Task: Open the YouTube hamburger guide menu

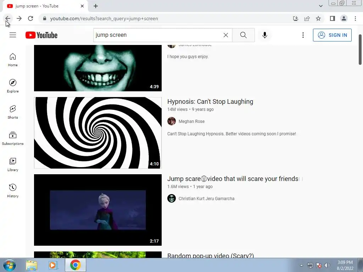Action: pos(13,35)
